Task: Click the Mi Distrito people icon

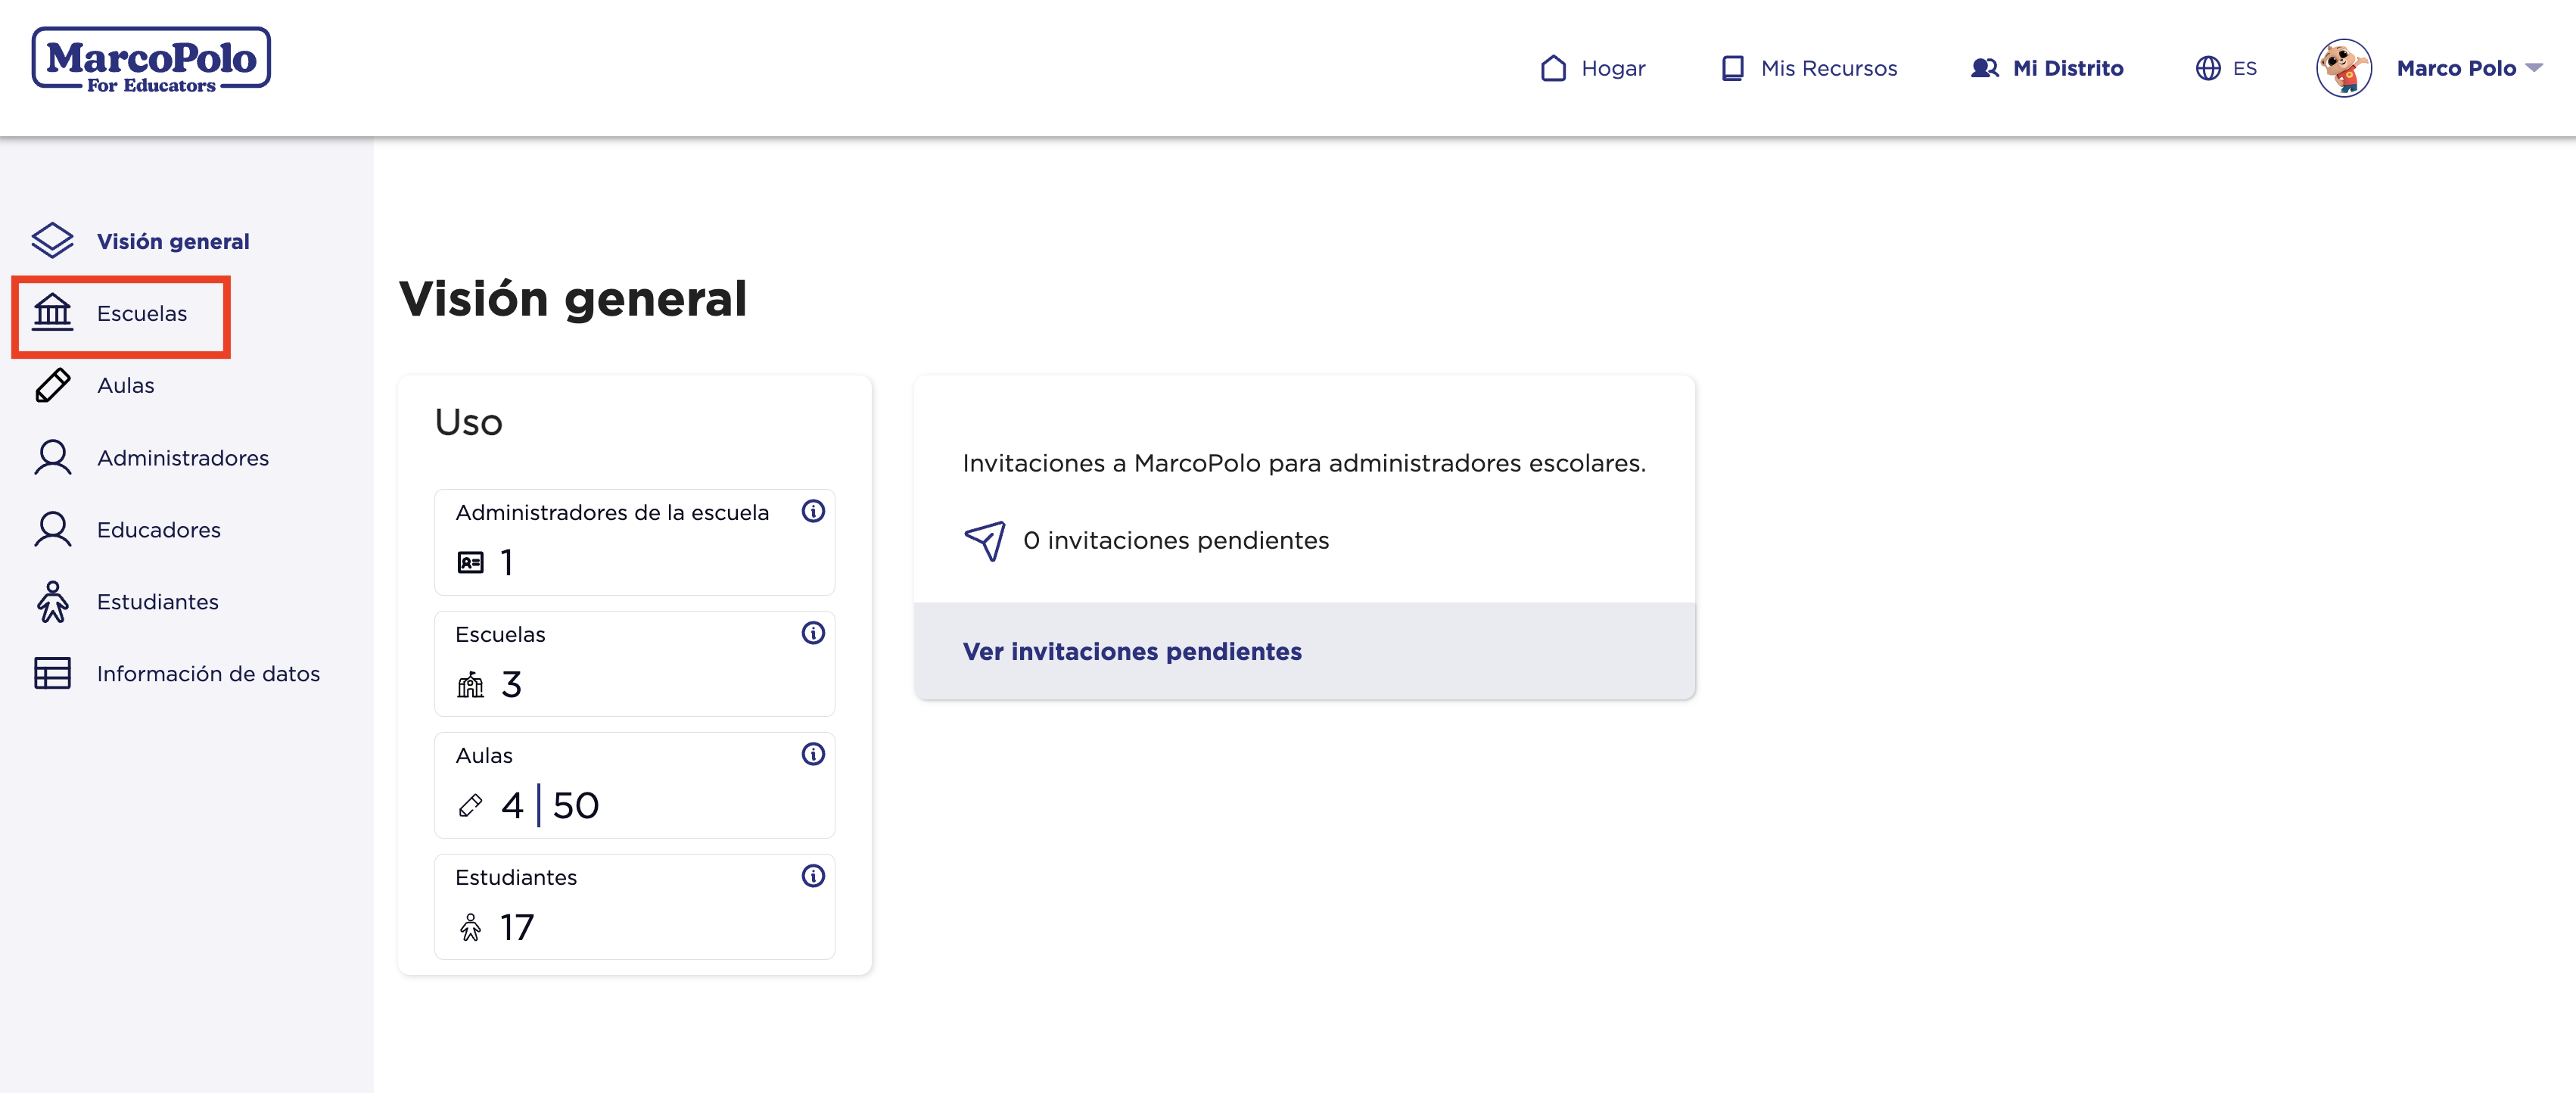Action: click(x=1984, y=68)
